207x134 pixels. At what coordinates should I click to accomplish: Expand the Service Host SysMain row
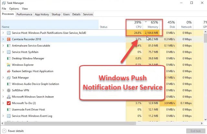point(3,52)
